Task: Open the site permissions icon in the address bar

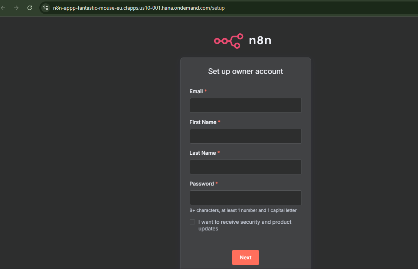Action: point(45,7)
